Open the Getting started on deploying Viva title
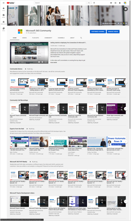131x221 pixels. click(68, 43)
